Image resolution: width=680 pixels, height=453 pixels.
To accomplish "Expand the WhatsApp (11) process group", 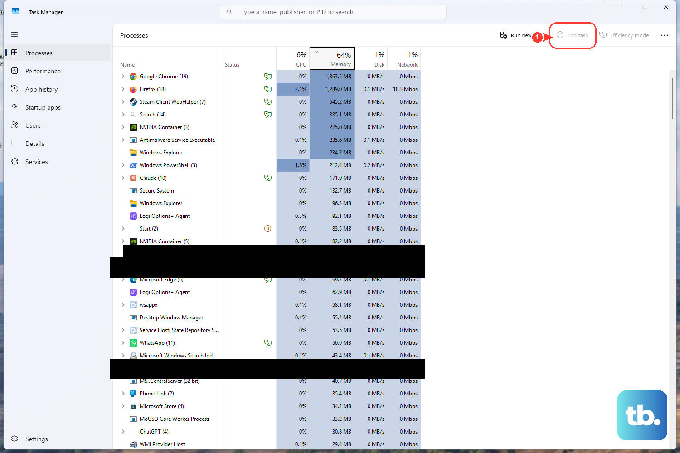I will point(123,343).
